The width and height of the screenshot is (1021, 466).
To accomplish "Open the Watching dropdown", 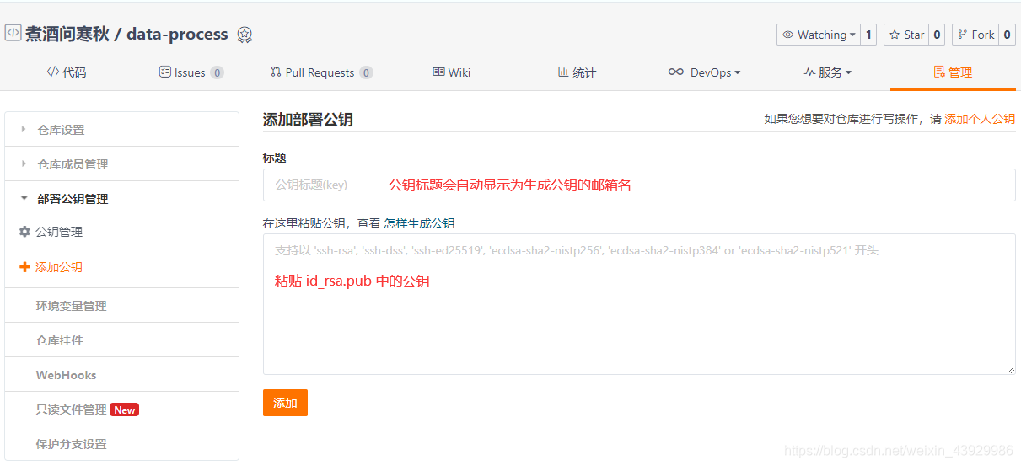I will [818, 35].
